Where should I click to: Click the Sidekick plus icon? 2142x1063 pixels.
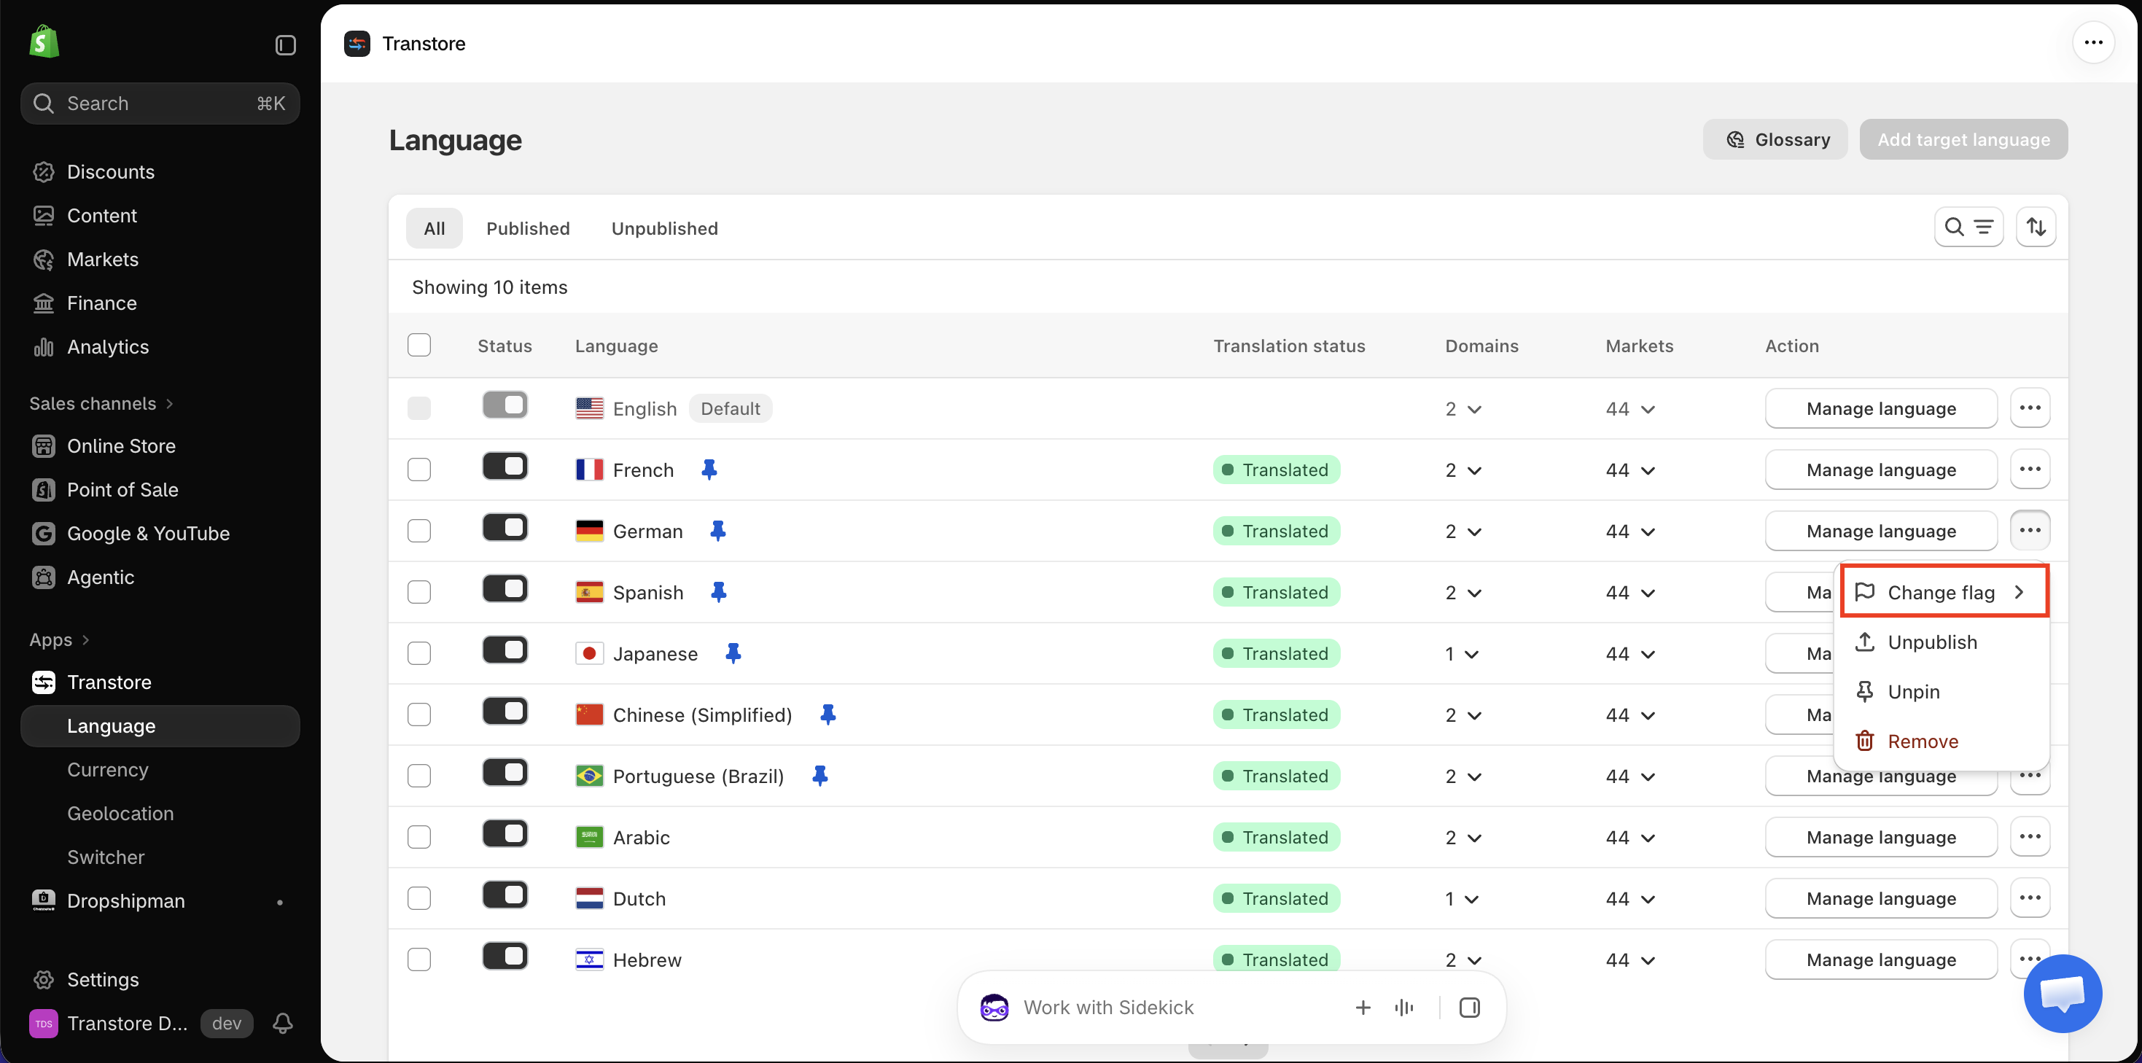[1363, 1008]
